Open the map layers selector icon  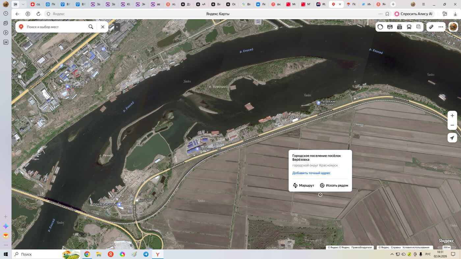[419, 27]
